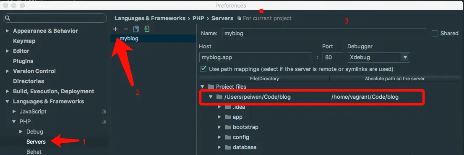The image size is (464, 155).
Task: Select Servers under PHP
Action: (36, 142)
